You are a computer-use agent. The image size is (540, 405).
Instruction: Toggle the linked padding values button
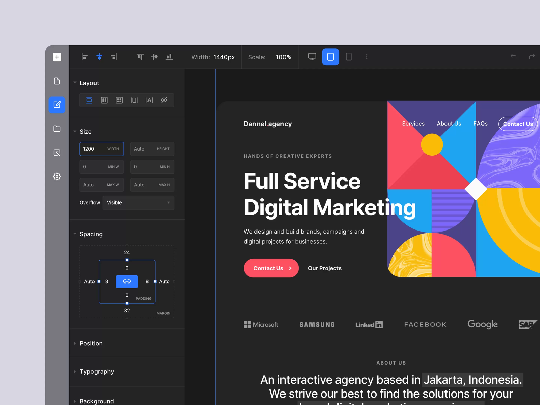pos(127,281)
